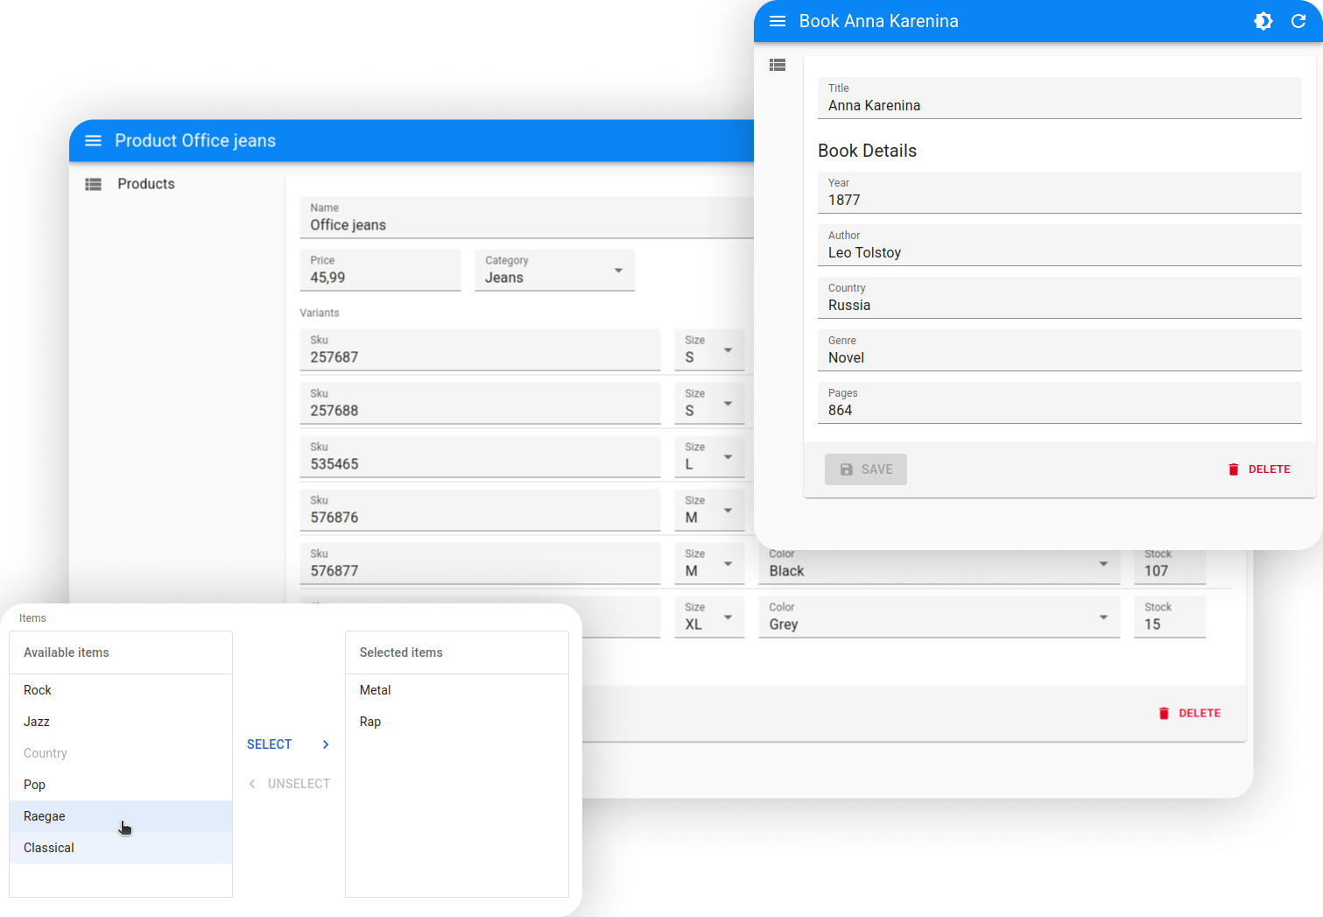Image resolution: width=1323 pixels, height=917 pixels.
Task: Click refresh icon in Book window header
Action: pyautogui.click(x=1298, y=21)
